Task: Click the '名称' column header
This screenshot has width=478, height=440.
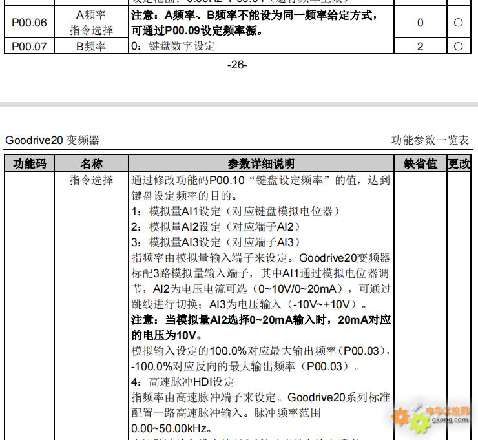Action: coord(91,163)
